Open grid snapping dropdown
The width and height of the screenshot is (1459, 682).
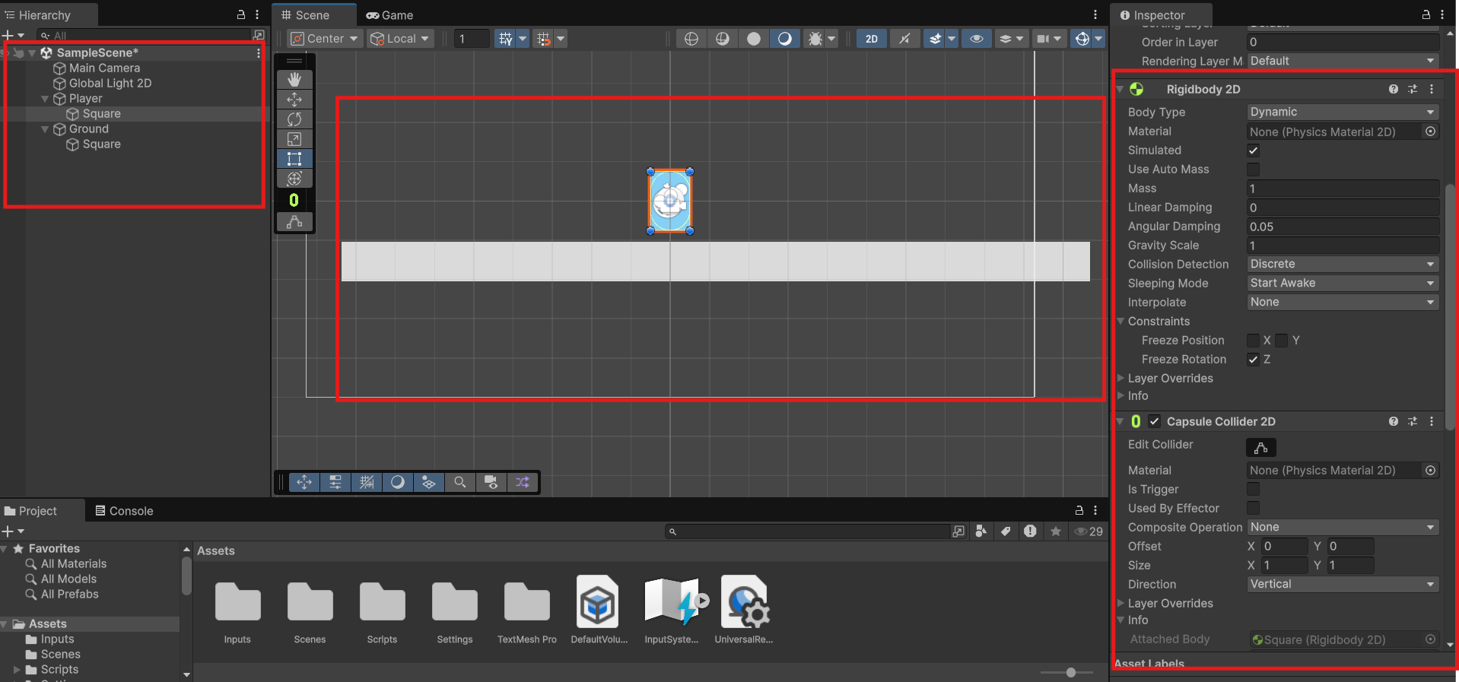click(x=561, y=39)
